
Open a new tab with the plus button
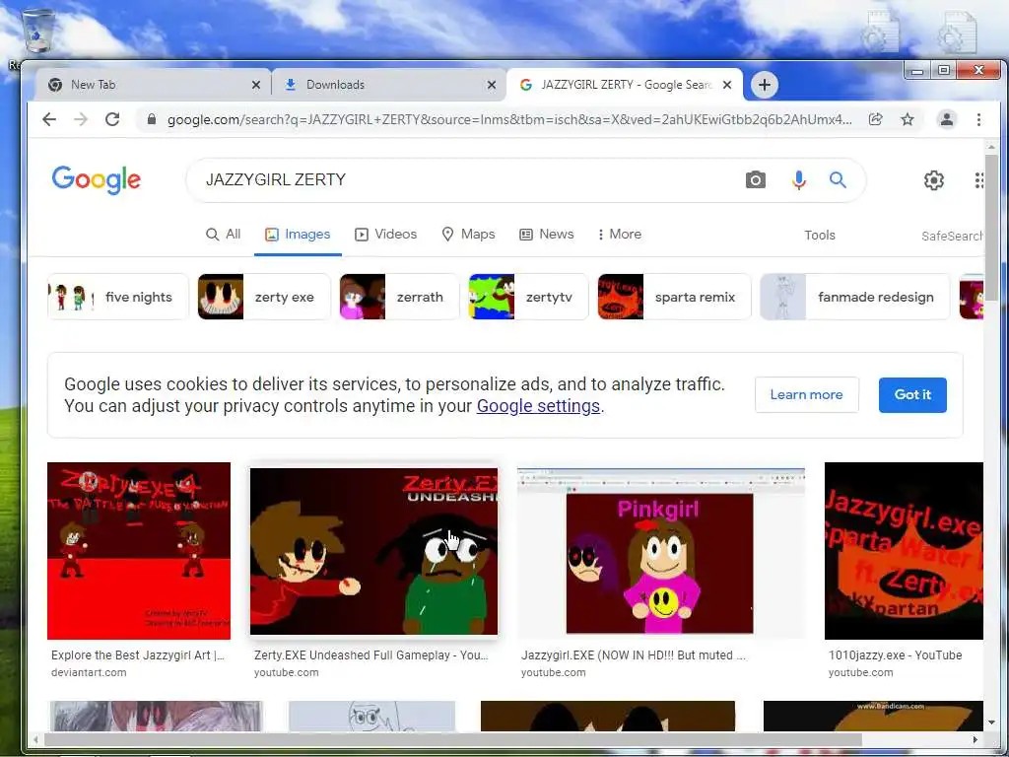(764, 85)
